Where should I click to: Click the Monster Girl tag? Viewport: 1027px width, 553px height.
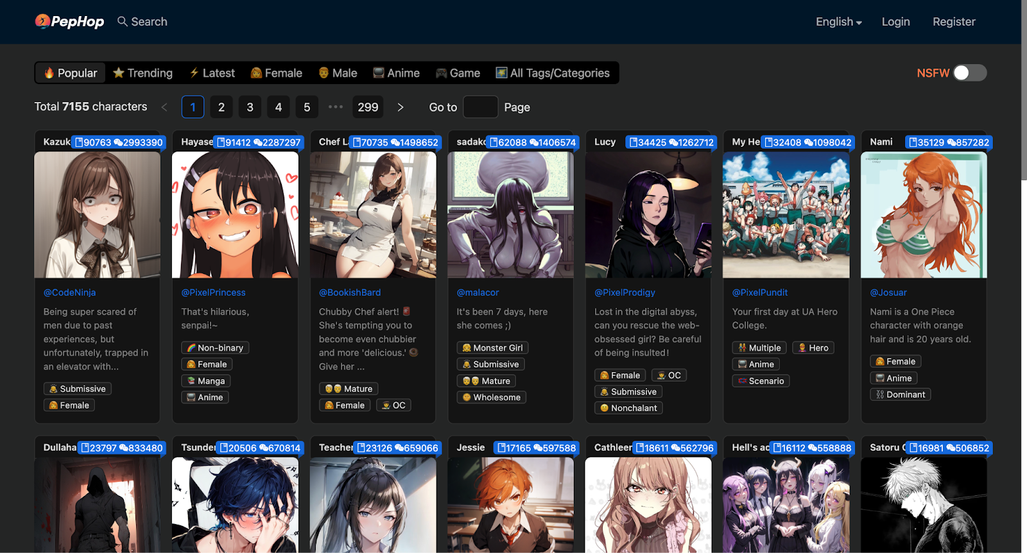492,348
